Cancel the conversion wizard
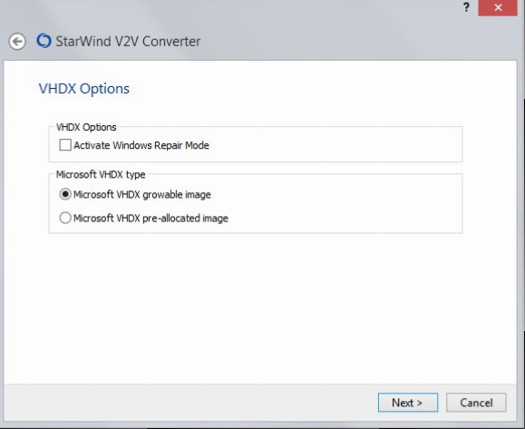Viewport: 525px width, 429px height. [x=476, y=402]
